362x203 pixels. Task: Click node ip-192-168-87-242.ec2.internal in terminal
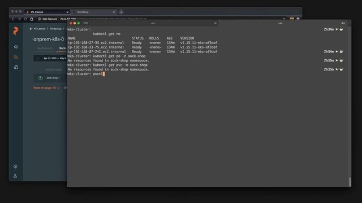[97, 51]
